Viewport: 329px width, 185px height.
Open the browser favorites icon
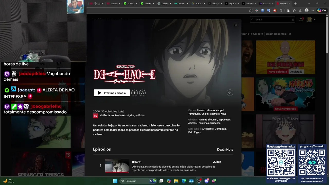coord(294,10)
